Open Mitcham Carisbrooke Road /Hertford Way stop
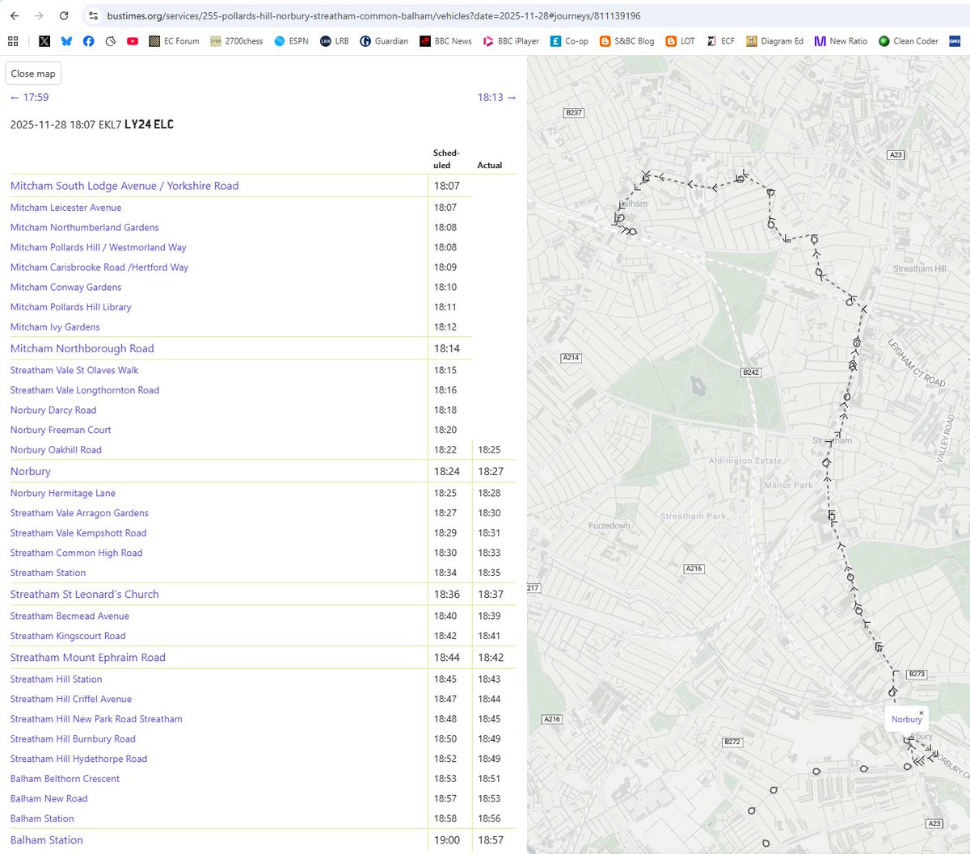The image size is (970, 854). [99, 267]
